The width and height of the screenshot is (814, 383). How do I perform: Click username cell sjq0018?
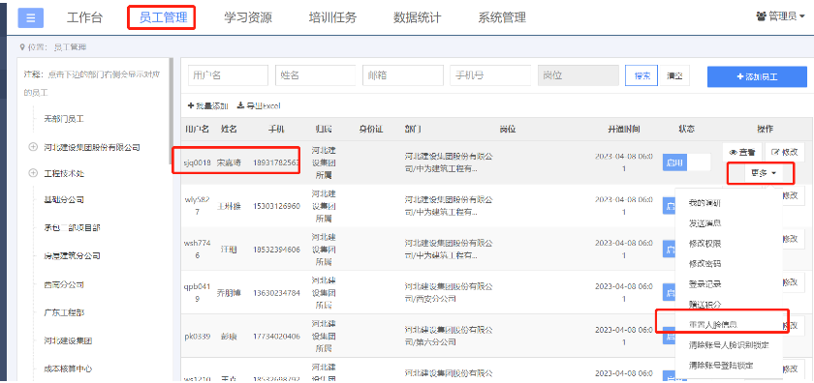coord(198,162)
